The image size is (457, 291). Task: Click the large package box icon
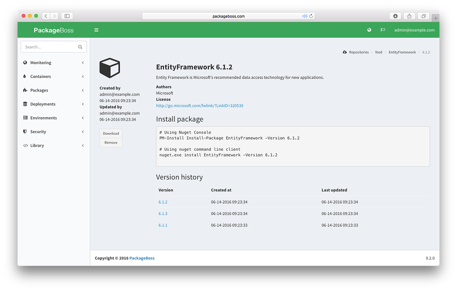tap(110, 68)
